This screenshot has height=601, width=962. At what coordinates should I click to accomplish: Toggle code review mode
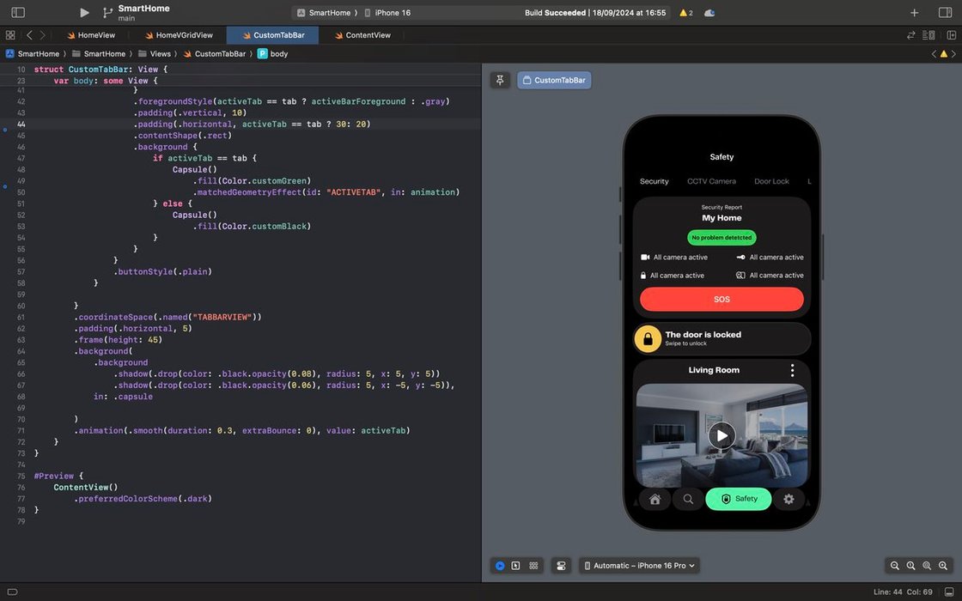click(x=911, y=35)
